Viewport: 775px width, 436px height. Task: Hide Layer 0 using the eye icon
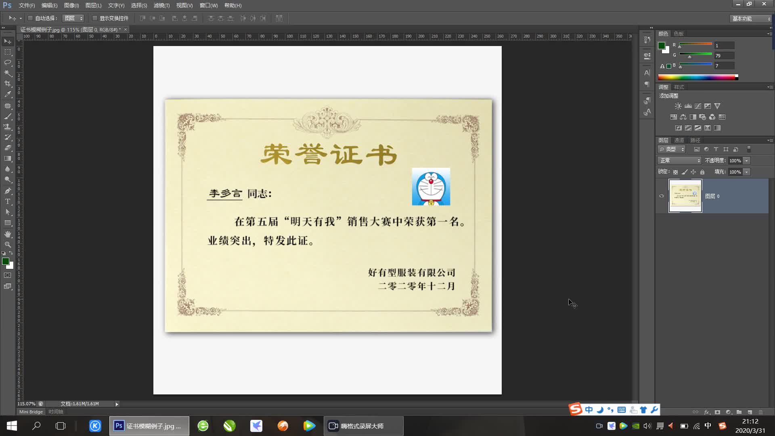[662, 196]
